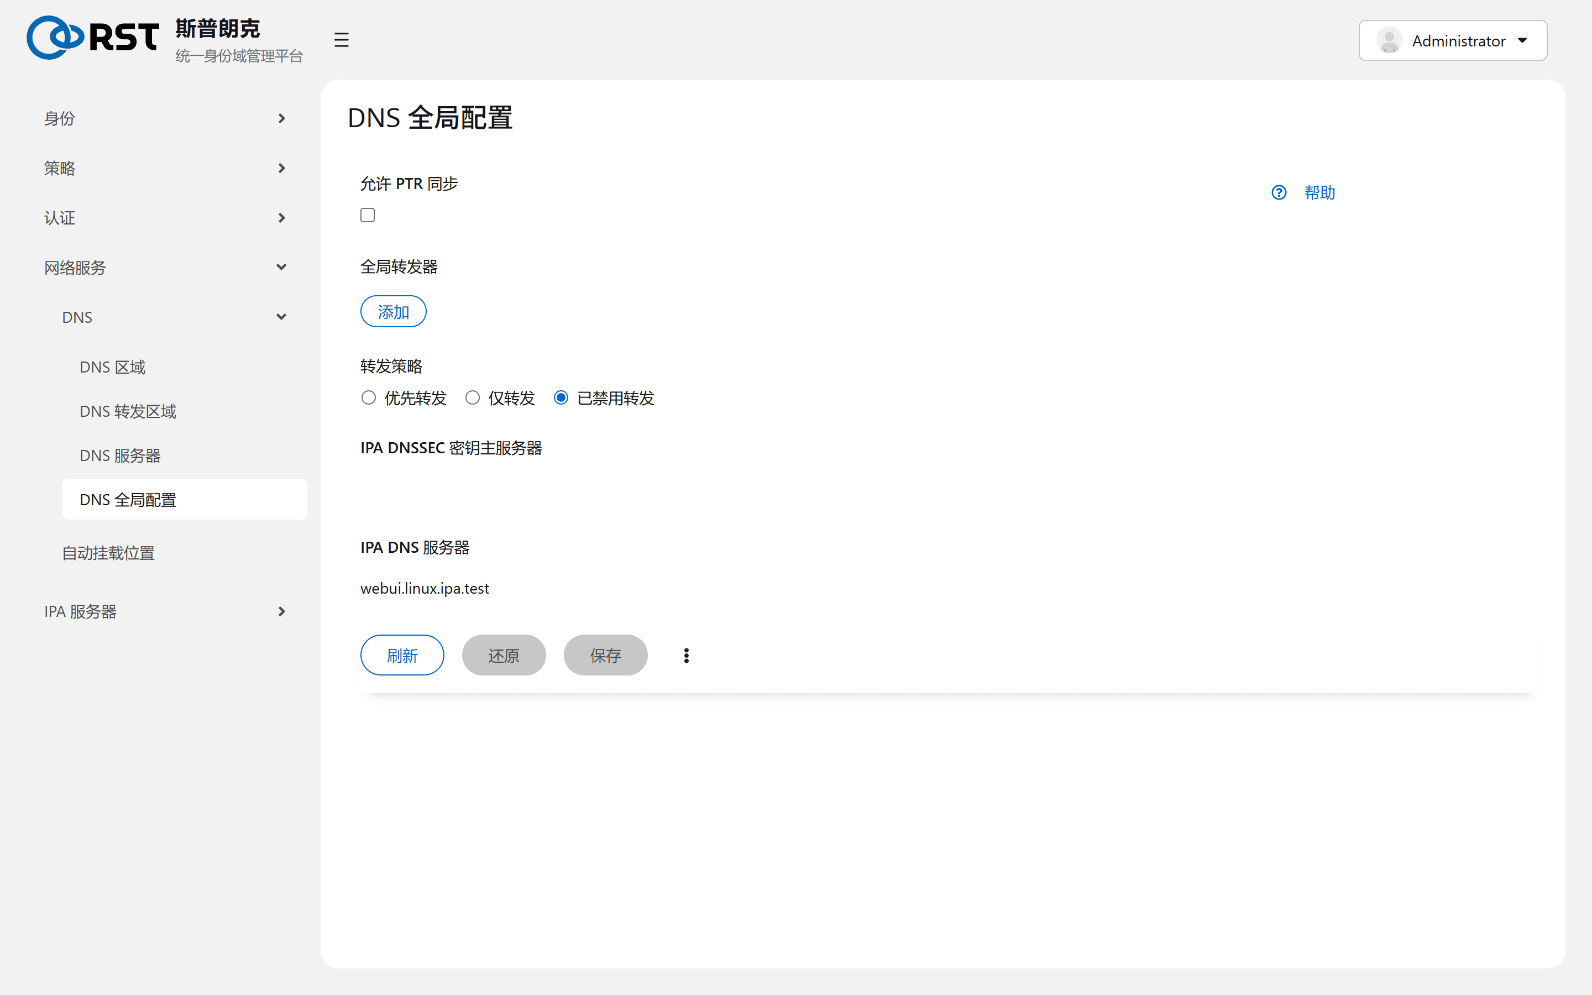Select the 已禁用转发 radio option
Image resolution: width=1592 pixels, height=995 pixels.
point(561,397)
